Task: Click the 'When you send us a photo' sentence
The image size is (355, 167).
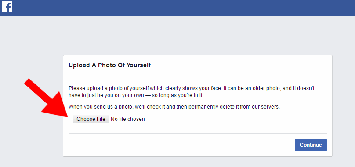Action: tap(174, 107)
